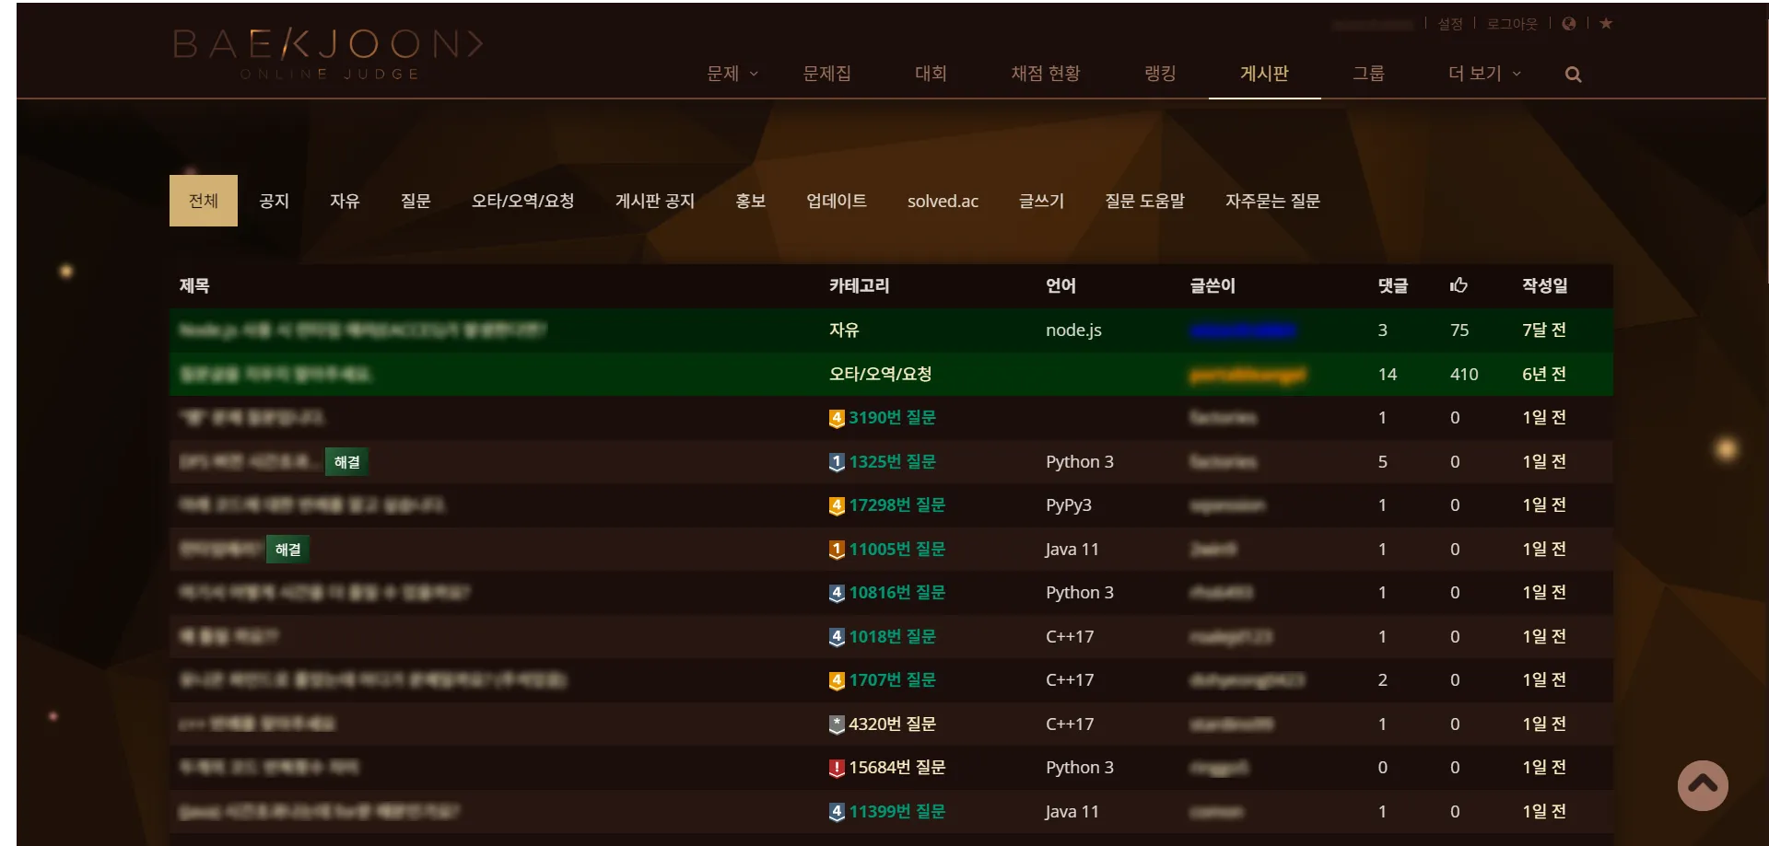
Task: Open the Baekjoon Online Judge logo
Action: [x=328, y=53]
